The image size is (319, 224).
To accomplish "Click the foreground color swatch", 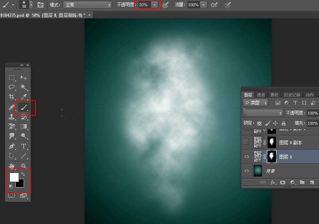I will pyautogui.click(x=15, y=177).
